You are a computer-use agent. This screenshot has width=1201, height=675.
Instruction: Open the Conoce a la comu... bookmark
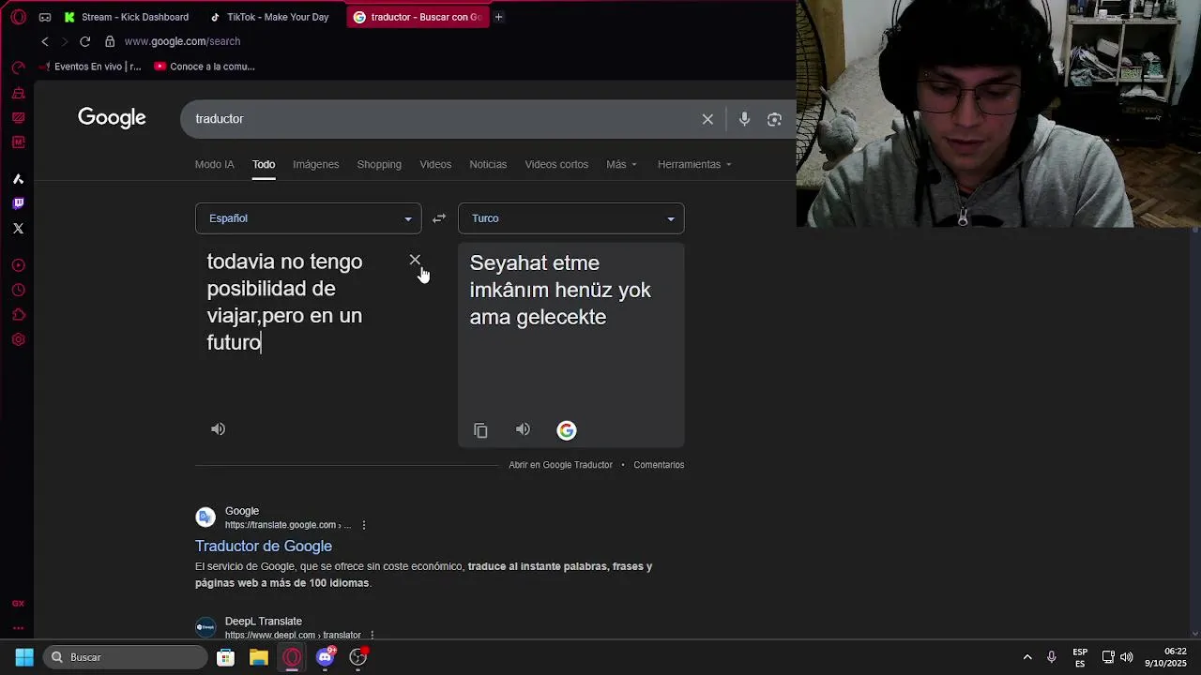[205, 67]
